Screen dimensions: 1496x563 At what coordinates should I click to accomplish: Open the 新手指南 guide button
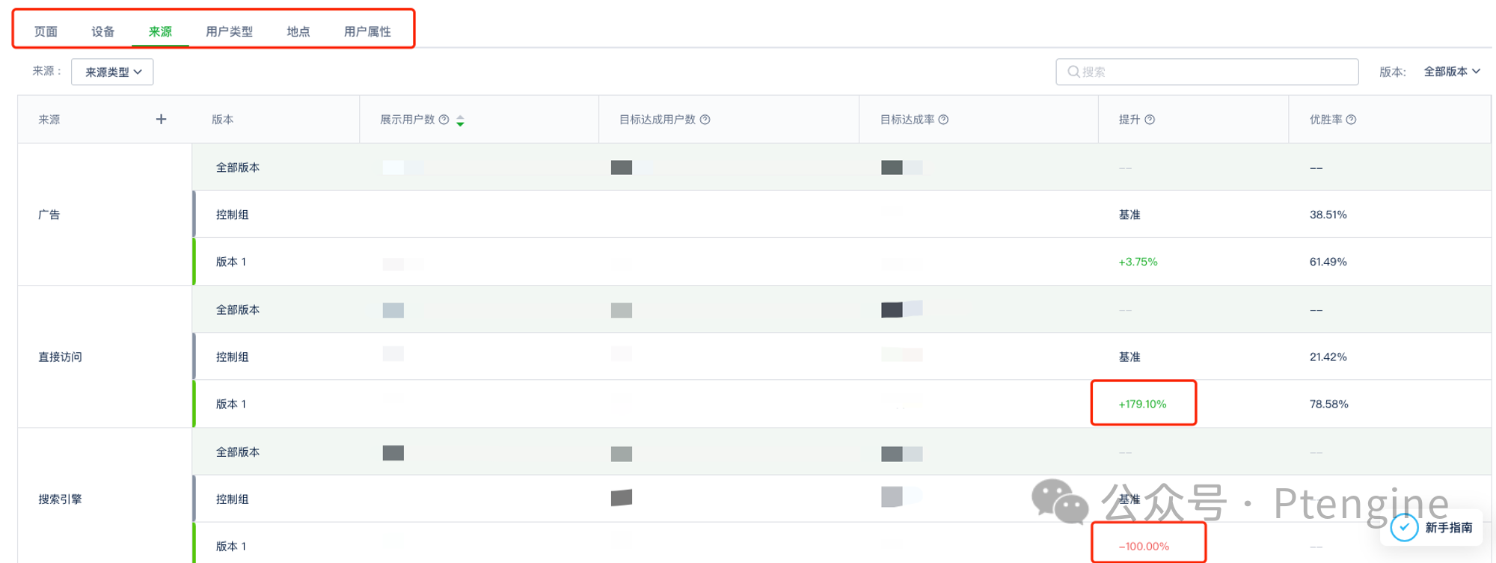point(1448,528)
